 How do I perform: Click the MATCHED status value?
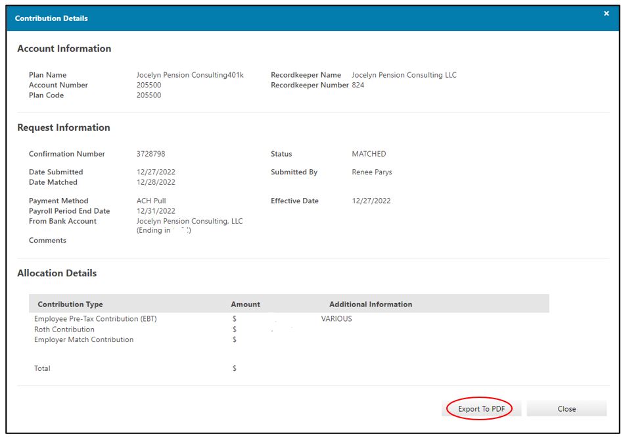point(369,154)
